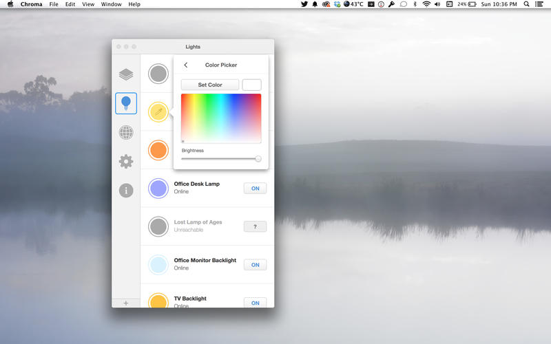This screenshot has width=551, height=344.
Task: Open the Notification Center list icon
Action: pyautogui.click(x=539, y=4)
